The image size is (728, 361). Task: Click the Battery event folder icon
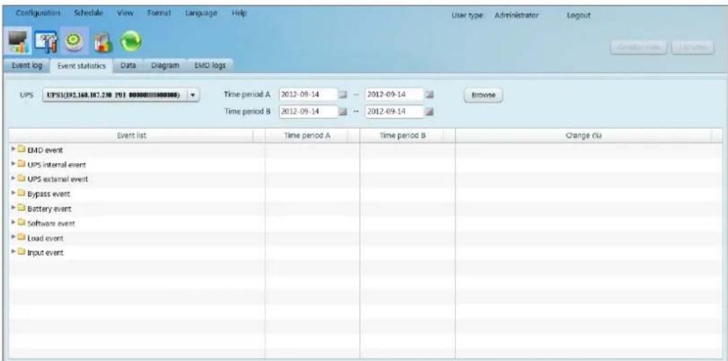point(21,208)
